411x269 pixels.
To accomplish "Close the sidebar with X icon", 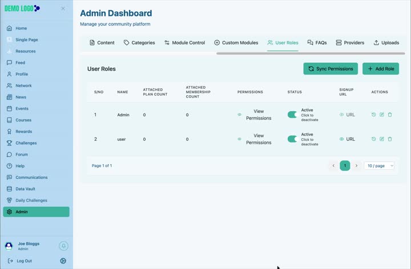I will [63, 9].
